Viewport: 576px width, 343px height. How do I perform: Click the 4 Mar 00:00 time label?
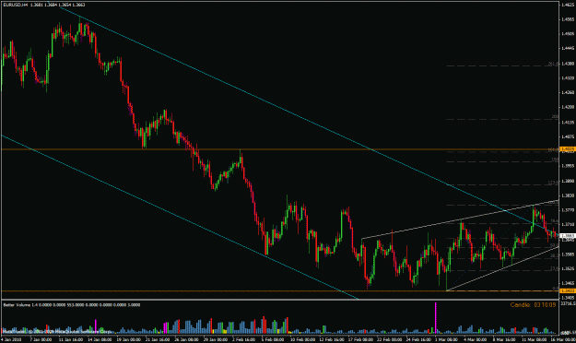(476, 339)
